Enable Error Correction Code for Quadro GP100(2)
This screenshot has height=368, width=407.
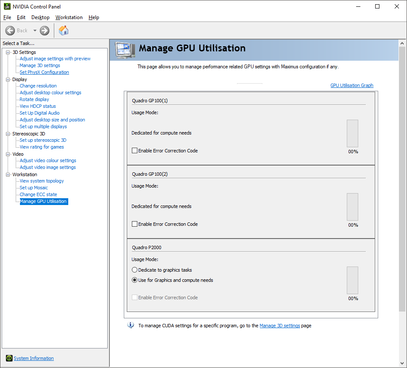(135, 224)
